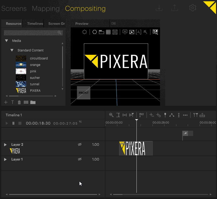Viewport: 217px width, 199px height.
Task: Toggle the TC timecode indicator
Action: (80, 122)
